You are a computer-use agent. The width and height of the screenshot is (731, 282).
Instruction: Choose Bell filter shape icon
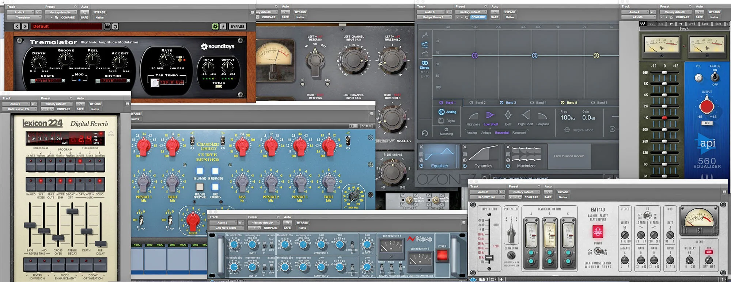pyautogui.click(x=508, y=116)
